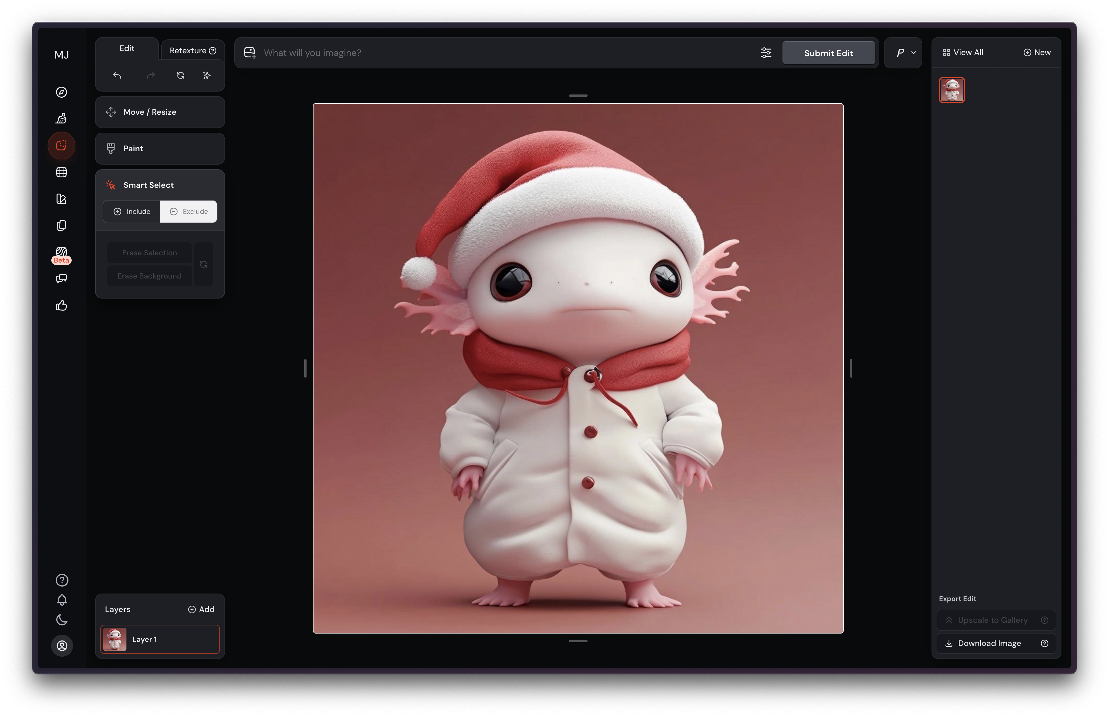The height and width of the screenshot is (717, 1109).
Task: Toggle dark mode moon icon
Action: [62, 620]
